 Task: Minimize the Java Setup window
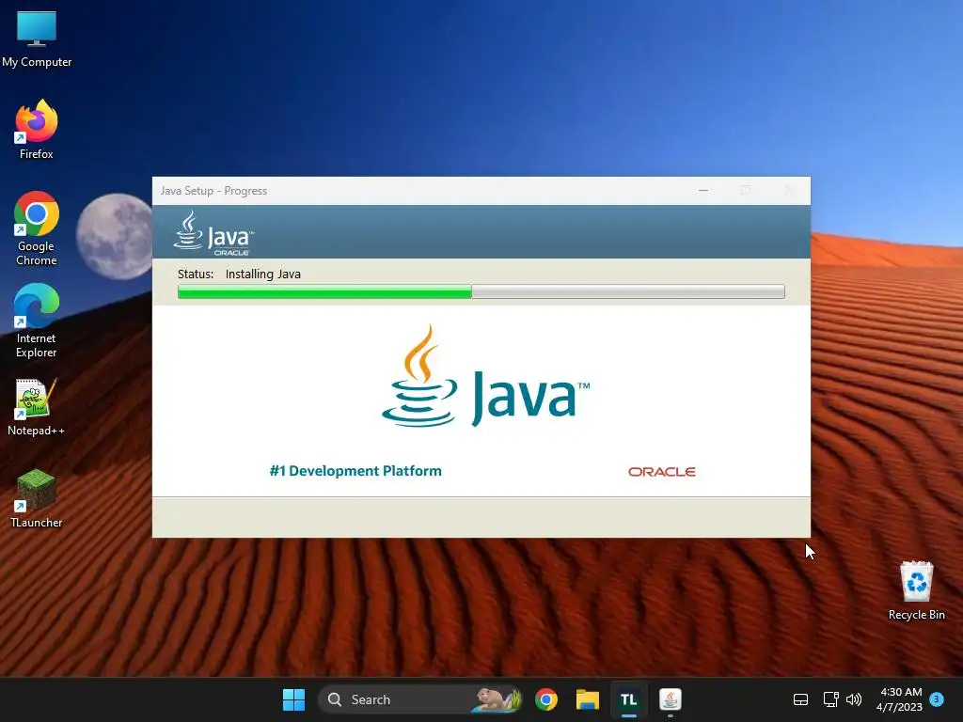pyautogui.click(x=703, y=191)
